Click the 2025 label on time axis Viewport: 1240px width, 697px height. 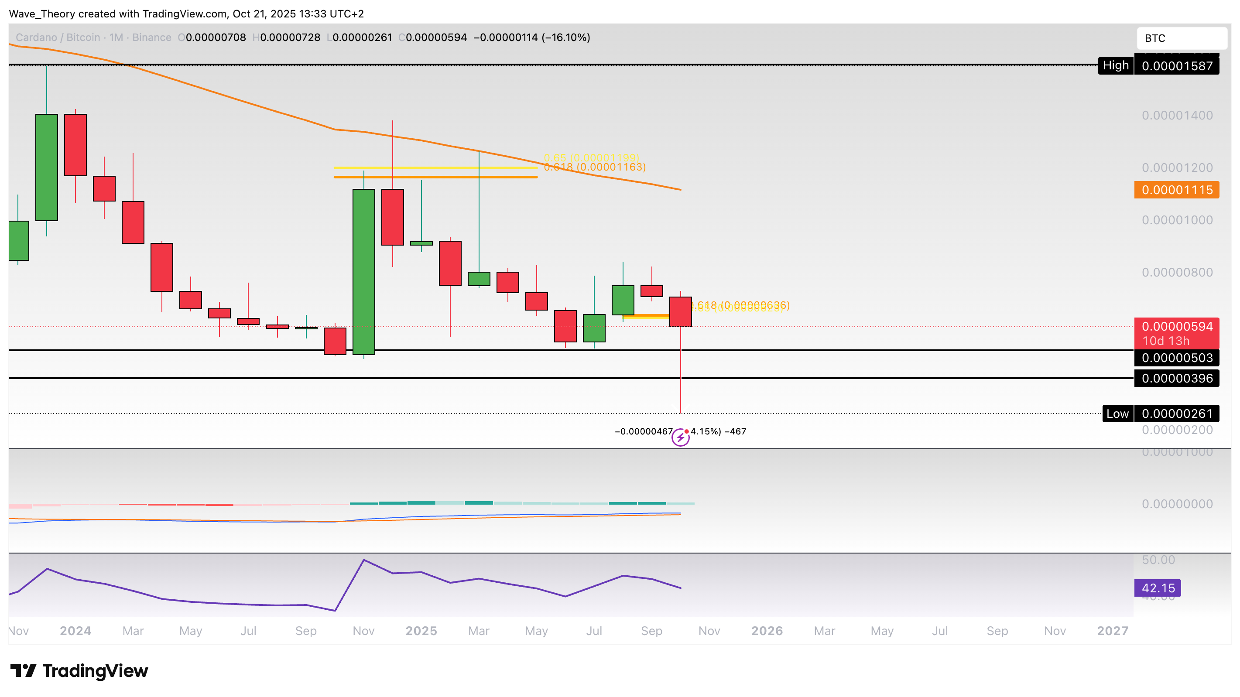(x=421, y=631)
